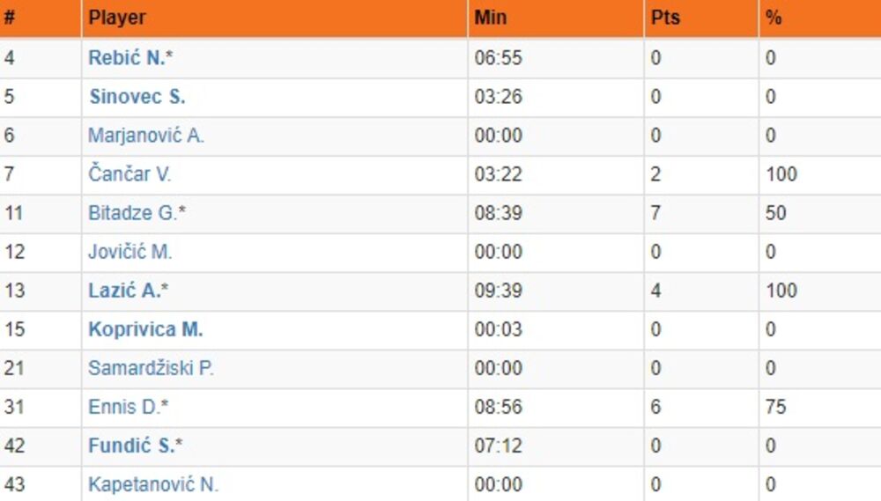Select Koprivica M. player link
The image size is (881, 501).
click(x=145, y=329)
